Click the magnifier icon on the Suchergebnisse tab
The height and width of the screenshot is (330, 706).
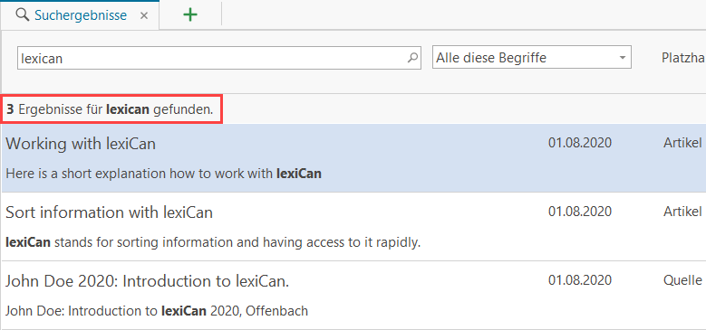point(22,15)
